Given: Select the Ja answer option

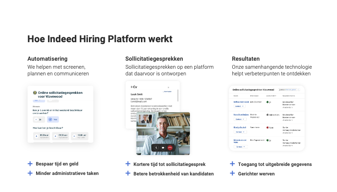Looking at the screenshot, I should coord(39,119).
